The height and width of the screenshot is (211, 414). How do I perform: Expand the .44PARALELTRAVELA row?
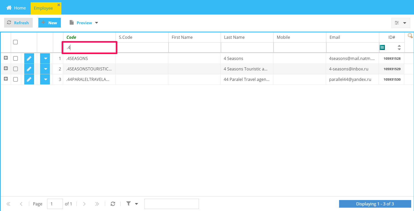click(6, 79)
